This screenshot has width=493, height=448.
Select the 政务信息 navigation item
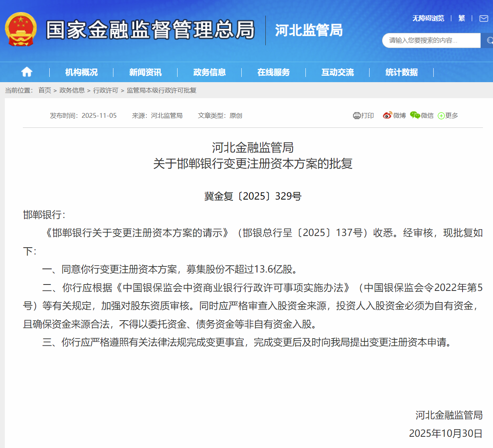(x=209, y=72)
